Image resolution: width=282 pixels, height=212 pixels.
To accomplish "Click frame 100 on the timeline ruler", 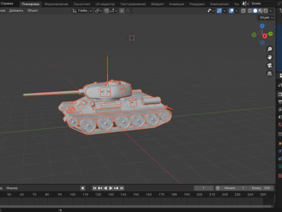I will 73,194.
